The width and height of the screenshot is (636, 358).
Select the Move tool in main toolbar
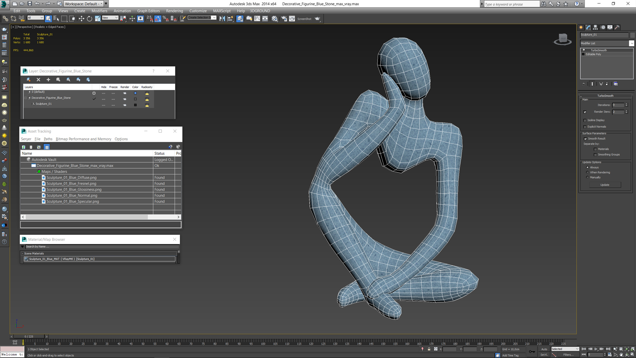[x=81, y=19]
